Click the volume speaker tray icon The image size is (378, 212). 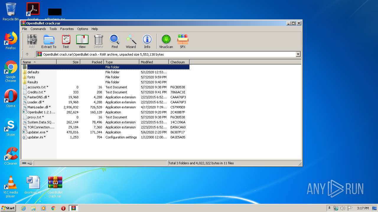point(343,208)
